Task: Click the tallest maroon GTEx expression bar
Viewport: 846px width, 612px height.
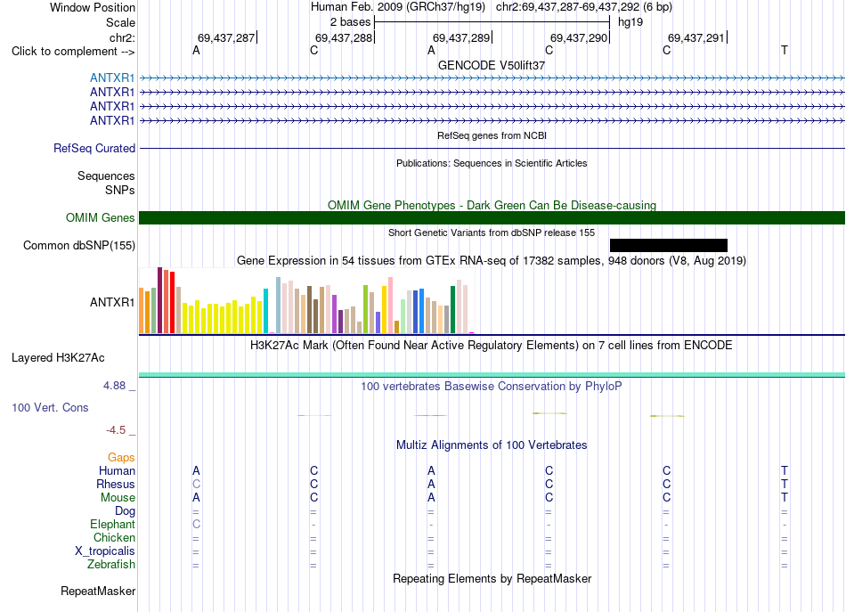Action: pos(159,300)
